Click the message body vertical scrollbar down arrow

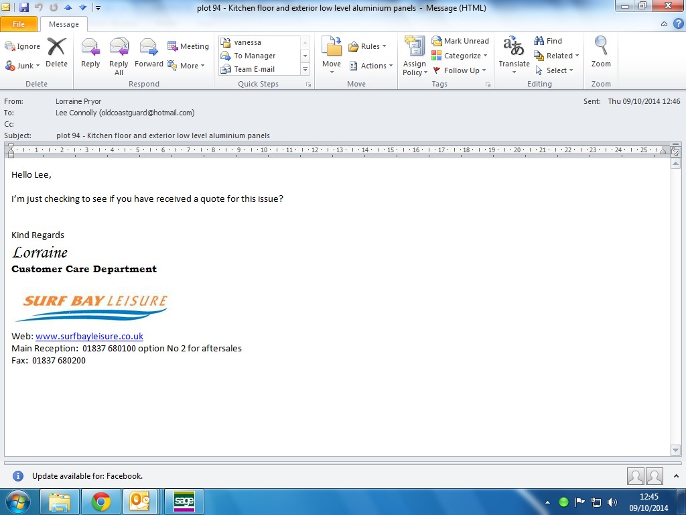coord(675,450)
